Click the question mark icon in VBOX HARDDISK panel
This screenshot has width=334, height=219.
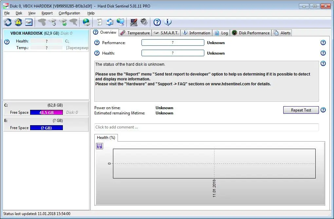7,42
